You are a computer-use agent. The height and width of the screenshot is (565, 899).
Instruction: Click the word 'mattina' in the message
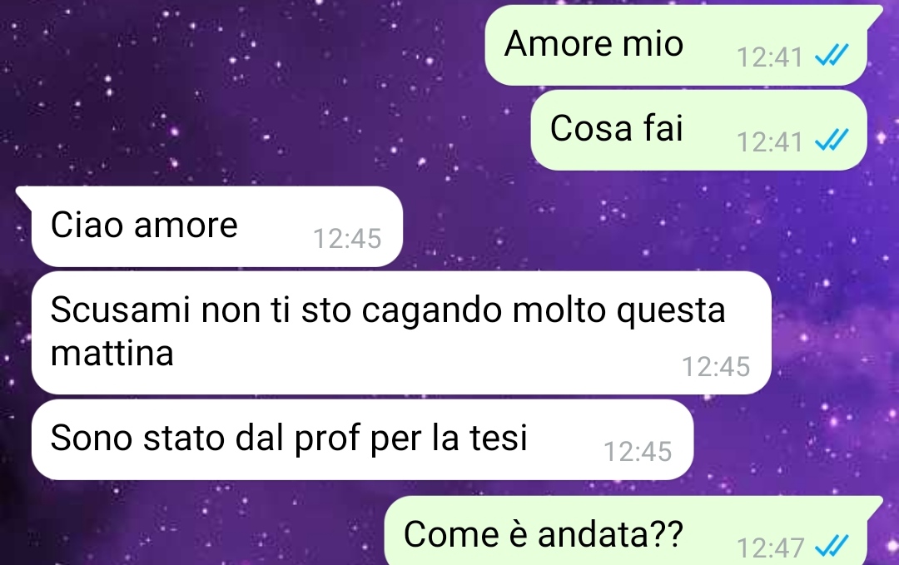tap(112, 353)
